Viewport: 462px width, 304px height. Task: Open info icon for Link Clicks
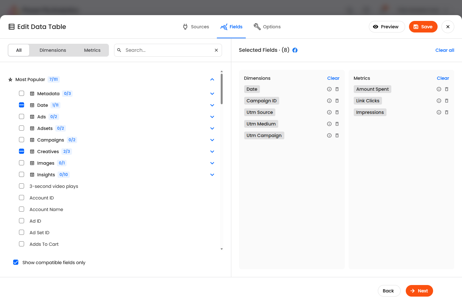439,101
